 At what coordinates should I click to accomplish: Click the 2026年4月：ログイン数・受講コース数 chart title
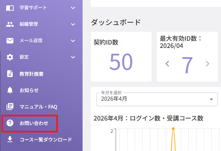point(148,118)
